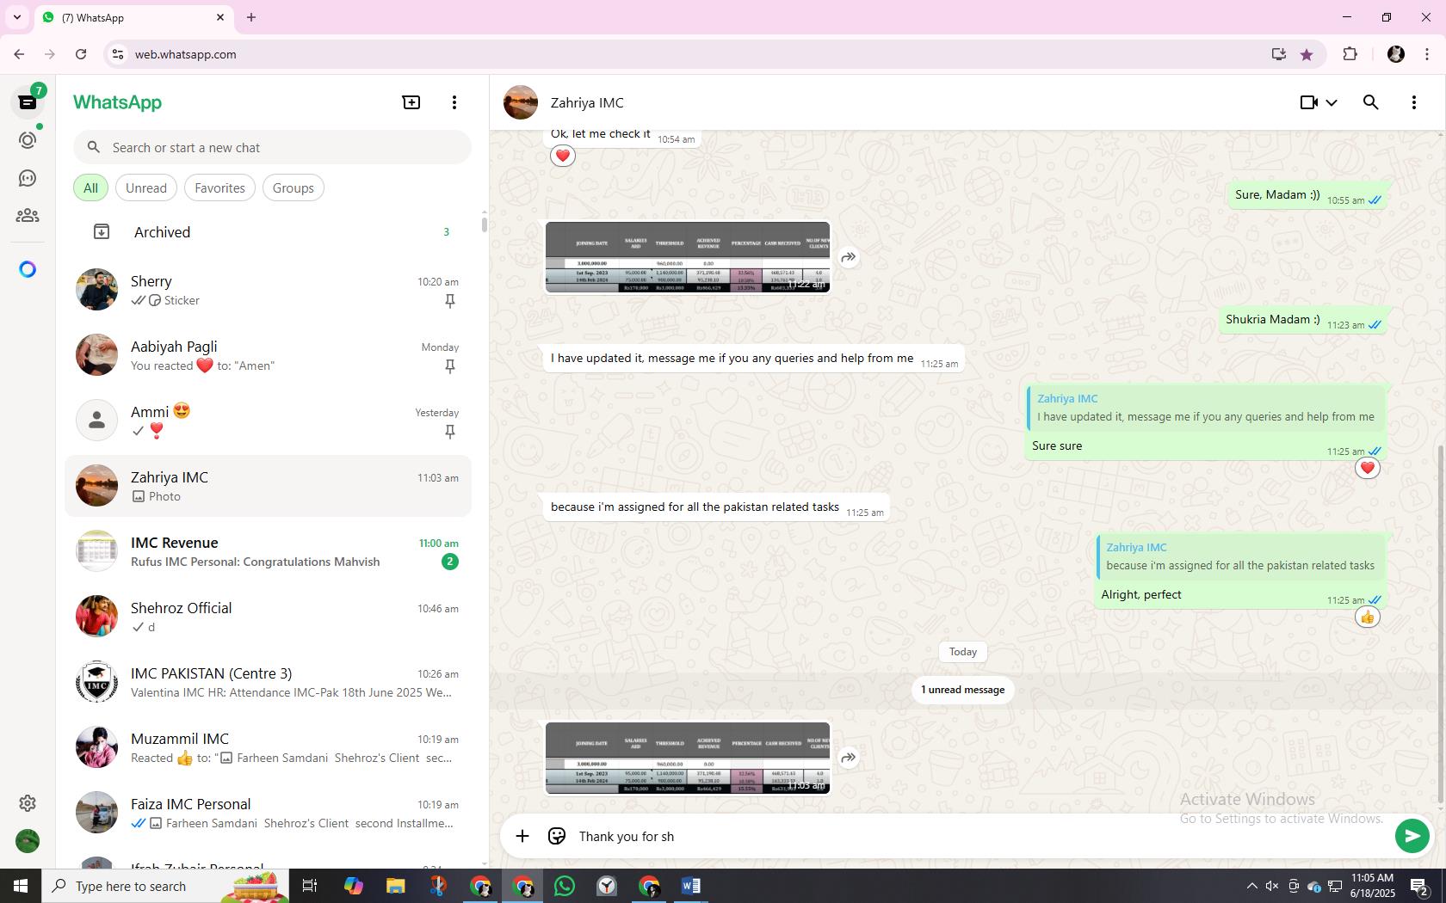Screen dimensions: 1446x903
Task: Click the thumbs-up reaction on 'Alright, perfect'
Action: pyautogui.click(x=1368, y=617)
